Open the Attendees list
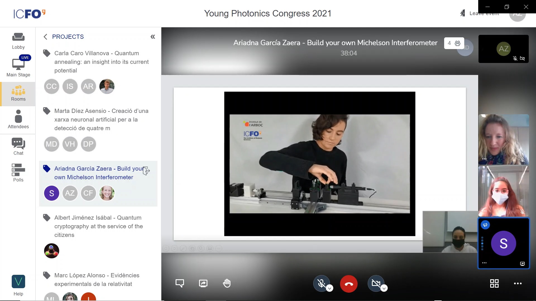 [x=18, y=120]
